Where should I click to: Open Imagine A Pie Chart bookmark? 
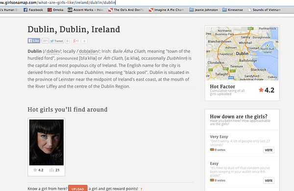[167, 10]
